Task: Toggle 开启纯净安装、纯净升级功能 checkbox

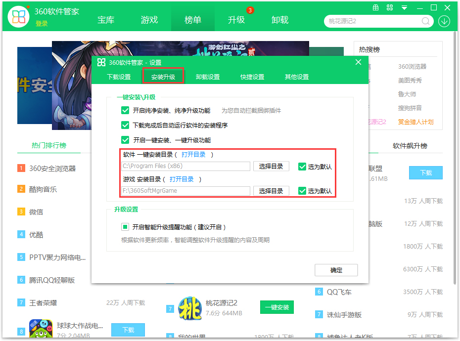Action: (x=125, y=111)
